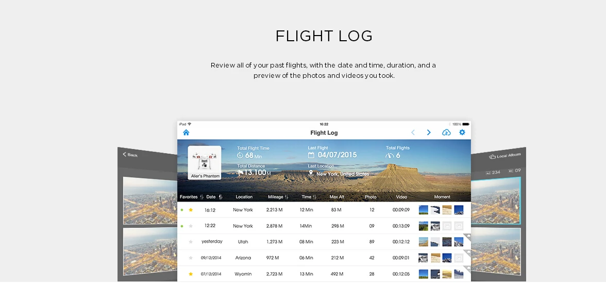606x283 pixels.
Task: Click placeholder image in the Arizona row
Action: coord(459,258)
